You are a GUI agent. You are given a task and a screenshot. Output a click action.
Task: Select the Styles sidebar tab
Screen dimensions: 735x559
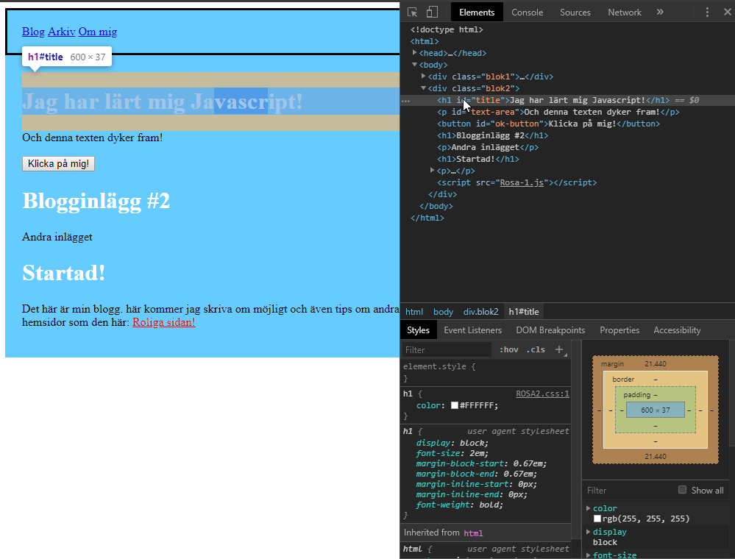418,330
